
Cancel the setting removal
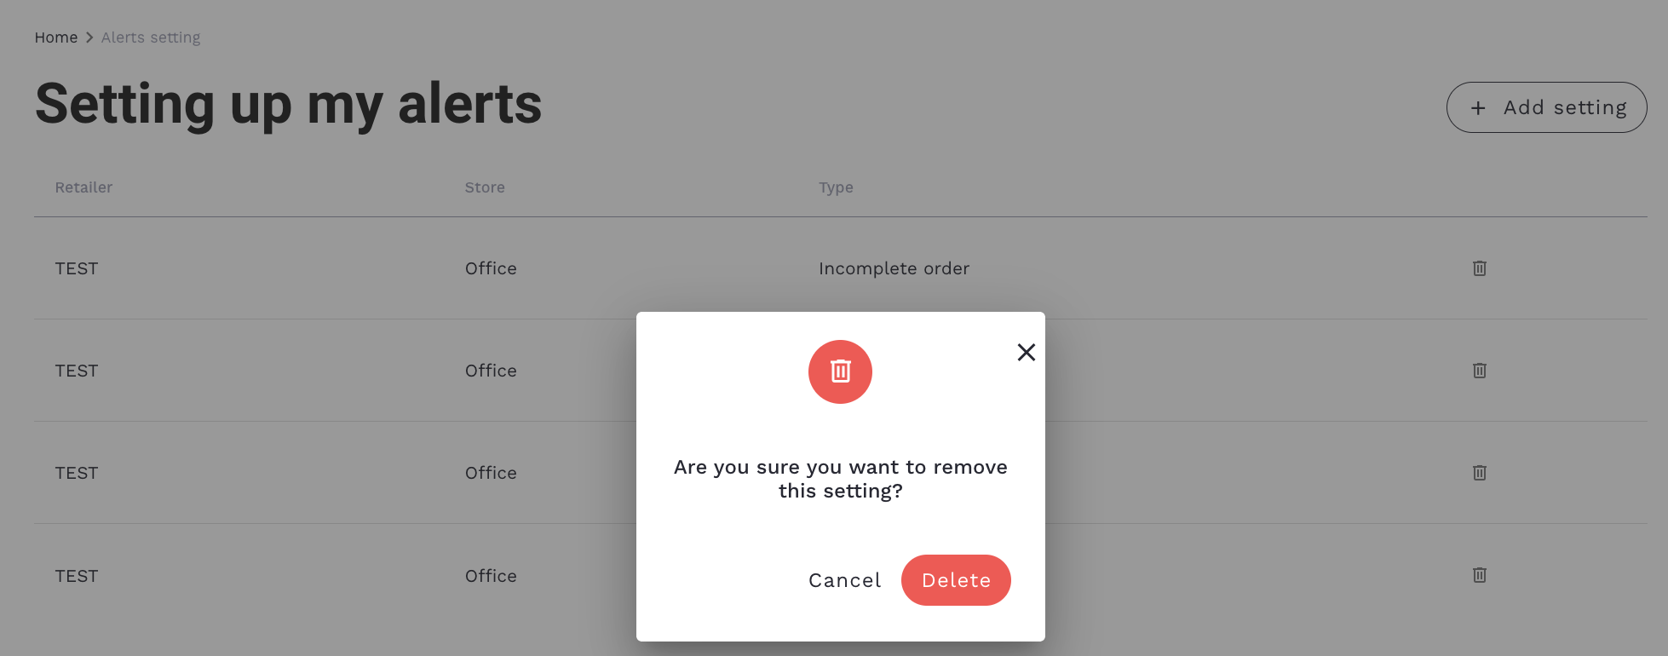click(x=844, y=580)
